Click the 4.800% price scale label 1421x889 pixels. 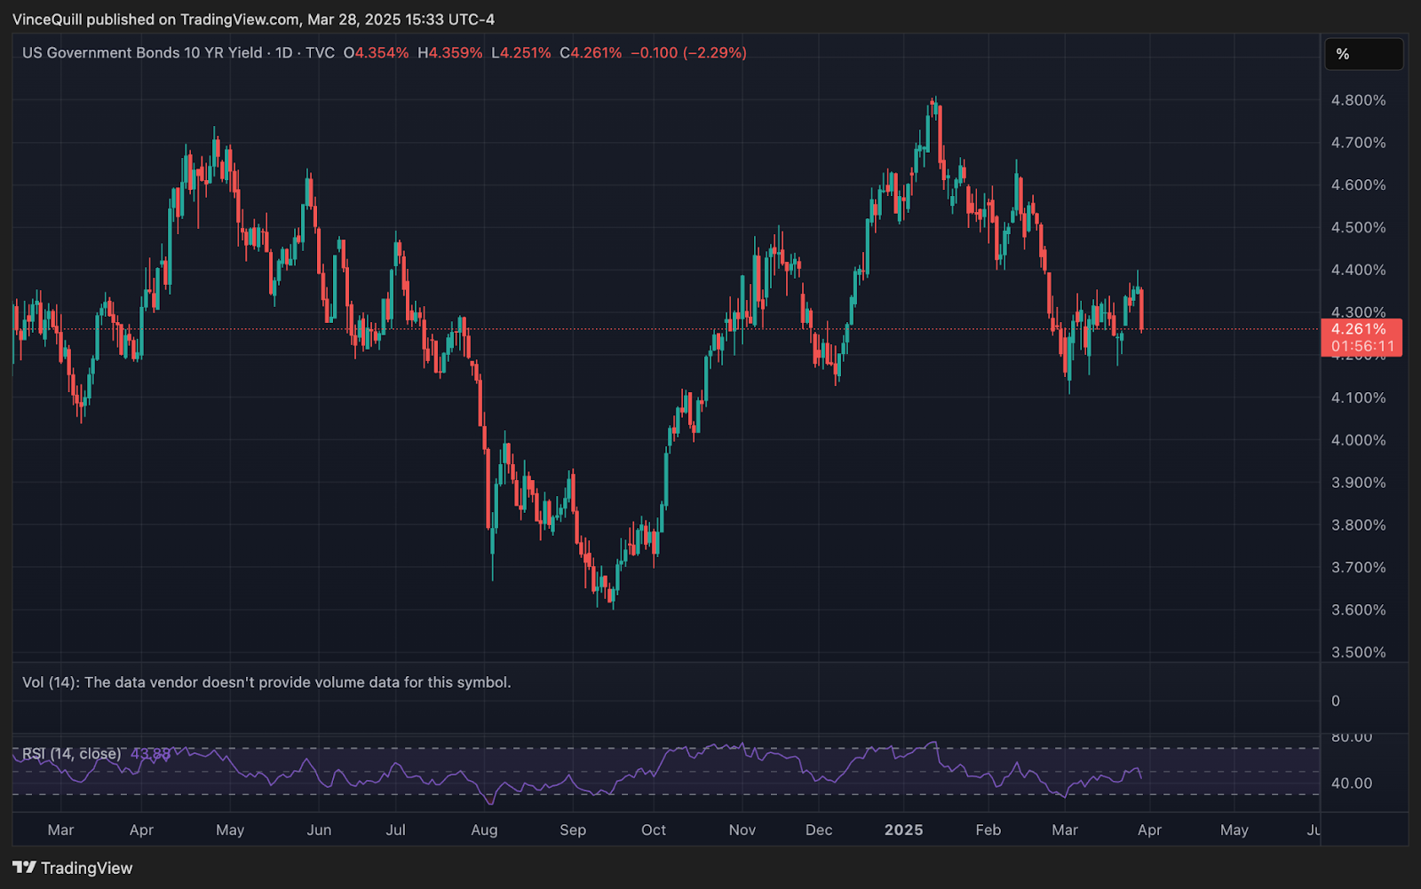pyautogui.click(x=1358, y=100)
